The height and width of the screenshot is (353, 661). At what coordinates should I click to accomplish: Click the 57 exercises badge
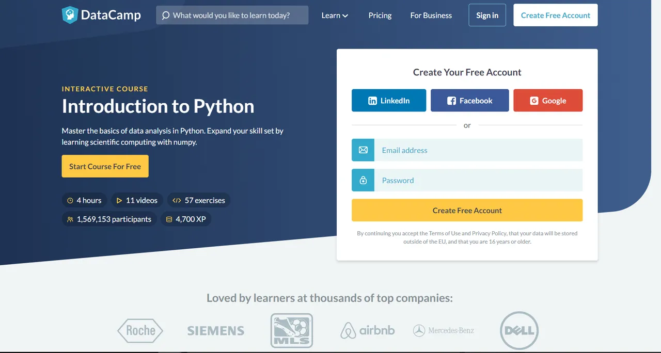pos(199,200)
